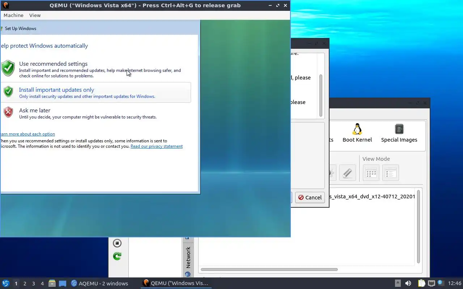
Task: Click the eject removable media tray icon
Action: pyautogui.click(x=398, y=283)
